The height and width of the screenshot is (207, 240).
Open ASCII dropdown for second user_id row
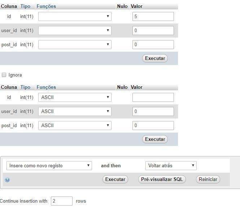tap(75, 111)
